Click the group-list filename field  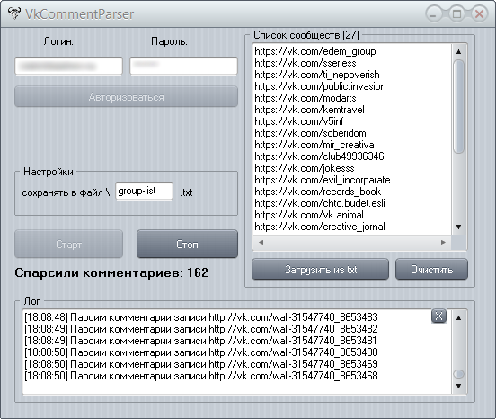pos(144,191)
